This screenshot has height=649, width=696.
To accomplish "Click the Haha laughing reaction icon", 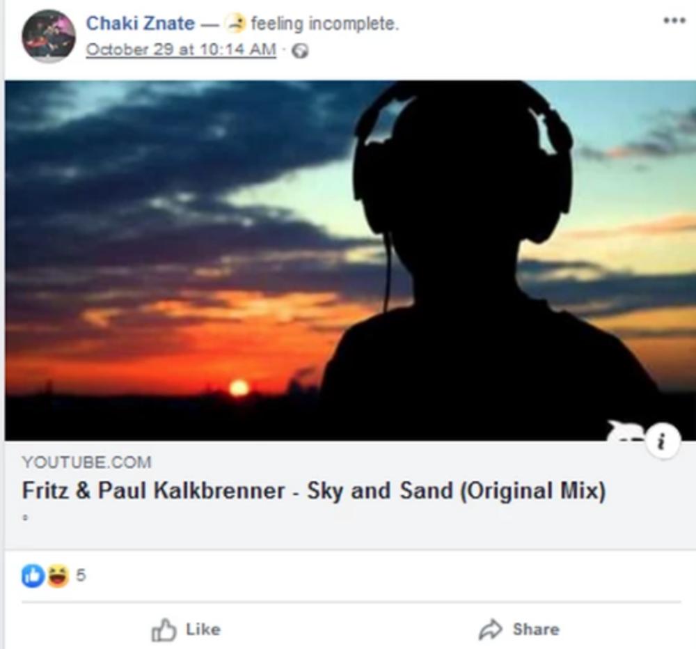I will tap(58, 576).
